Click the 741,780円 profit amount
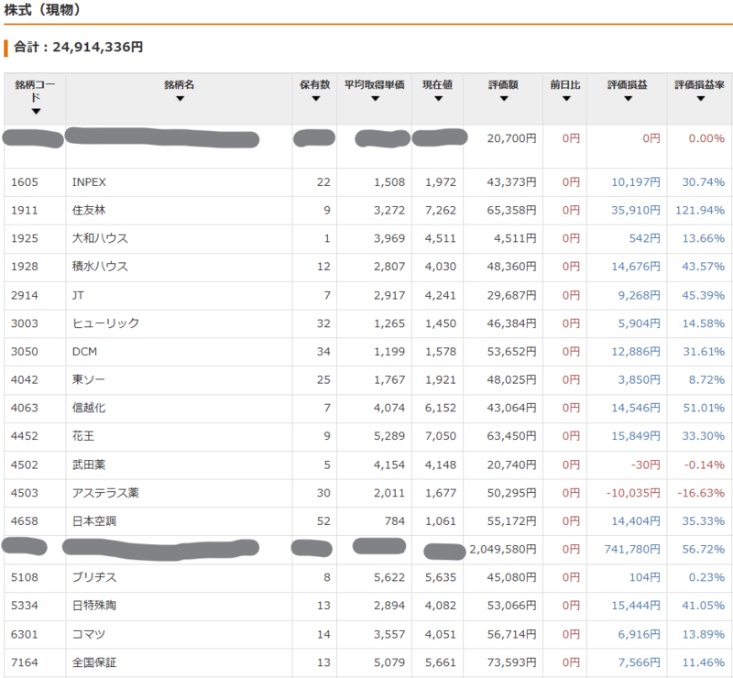This screenshot has width=733, height=678. 632,549
